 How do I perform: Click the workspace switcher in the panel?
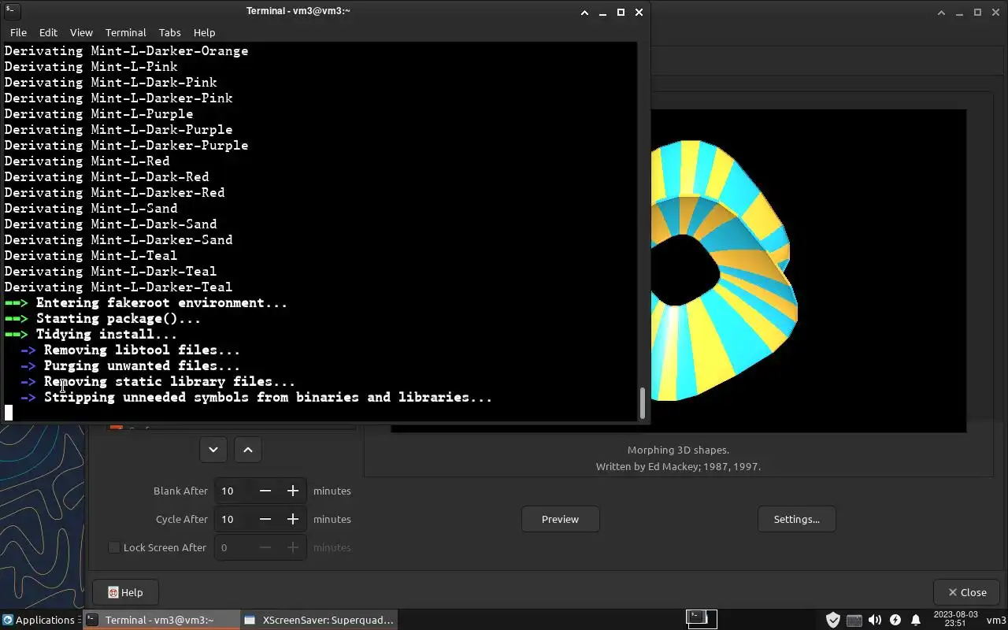click(701, 619)
